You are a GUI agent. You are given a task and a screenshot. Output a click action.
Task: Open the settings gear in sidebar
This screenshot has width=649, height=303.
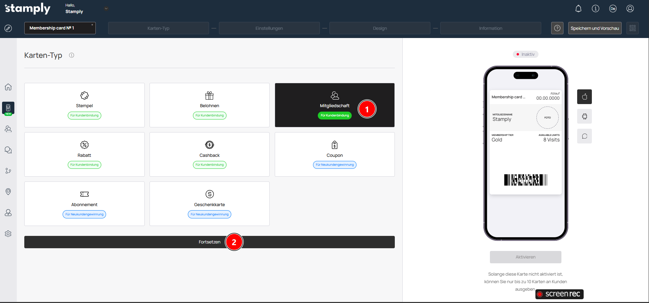pos(8,233)
